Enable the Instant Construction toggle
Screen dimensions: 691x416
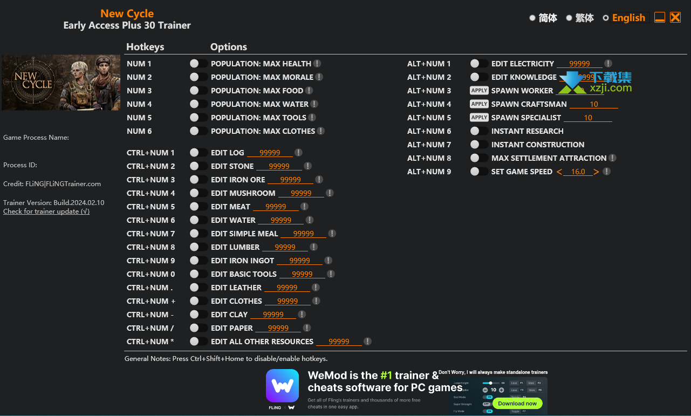478,145
